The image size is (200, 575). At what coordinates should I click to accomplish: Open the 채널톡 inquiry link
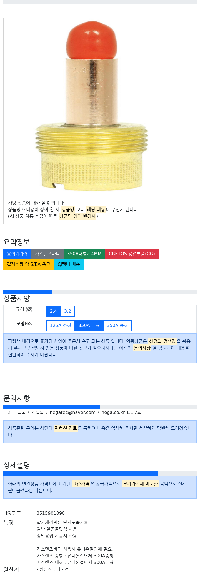tap(37, 412)
